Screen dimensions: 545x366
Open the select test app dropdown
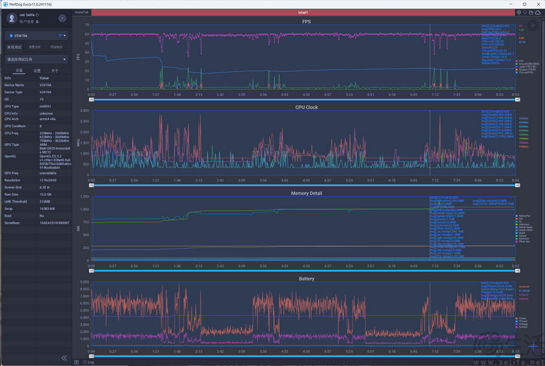pyautogui.click(x=36, y=60)
